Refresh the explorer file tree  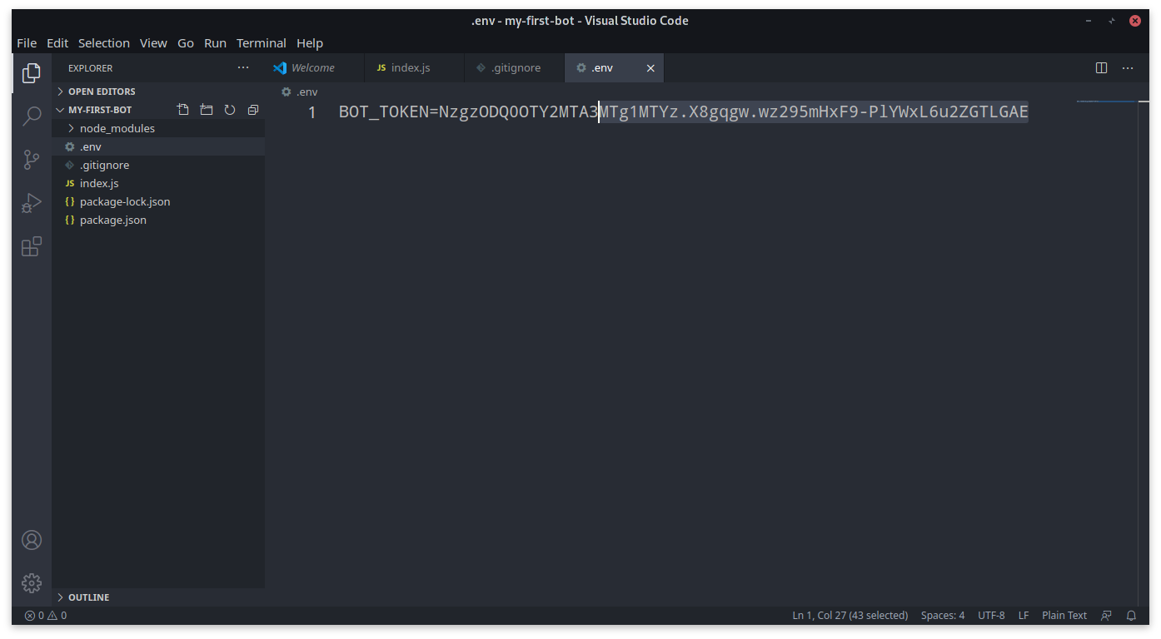pyautogui.click(x=230, y=110)
